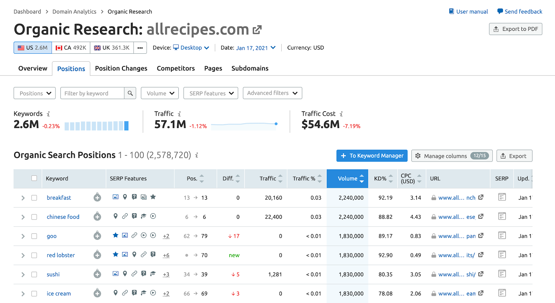The image size is (555, 303).
Task: Click Organic Search Positions info icon
Action: tap(197, 155)
